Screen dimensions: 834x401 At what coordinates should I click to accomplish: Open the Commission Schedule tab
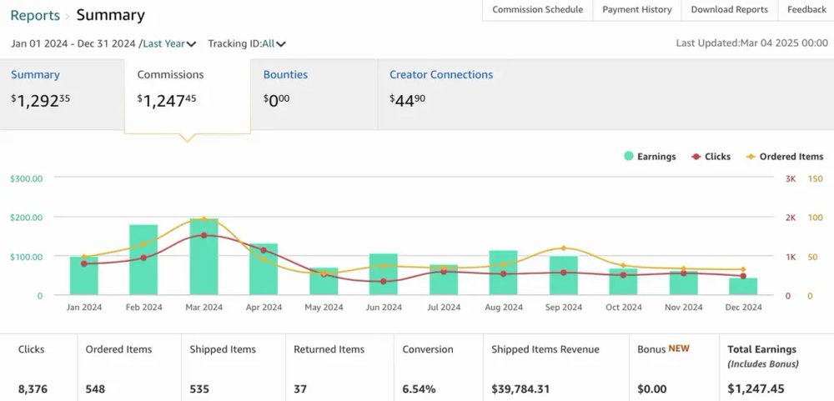click(537, 9)
